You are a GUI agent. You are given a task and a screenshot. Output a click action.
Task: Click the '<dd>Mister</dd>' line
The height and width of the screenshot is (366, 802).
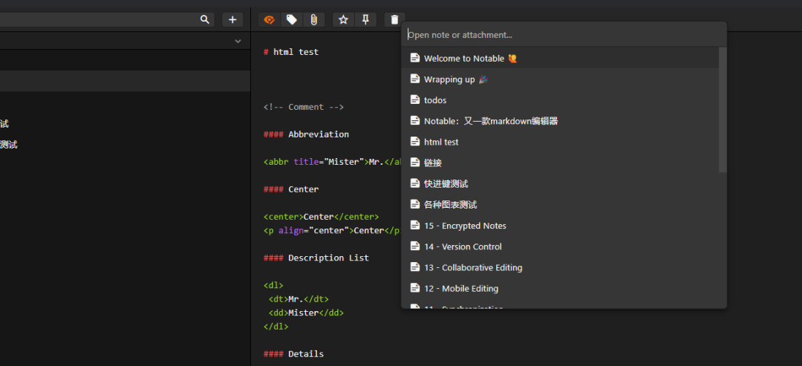pos(307,313)
